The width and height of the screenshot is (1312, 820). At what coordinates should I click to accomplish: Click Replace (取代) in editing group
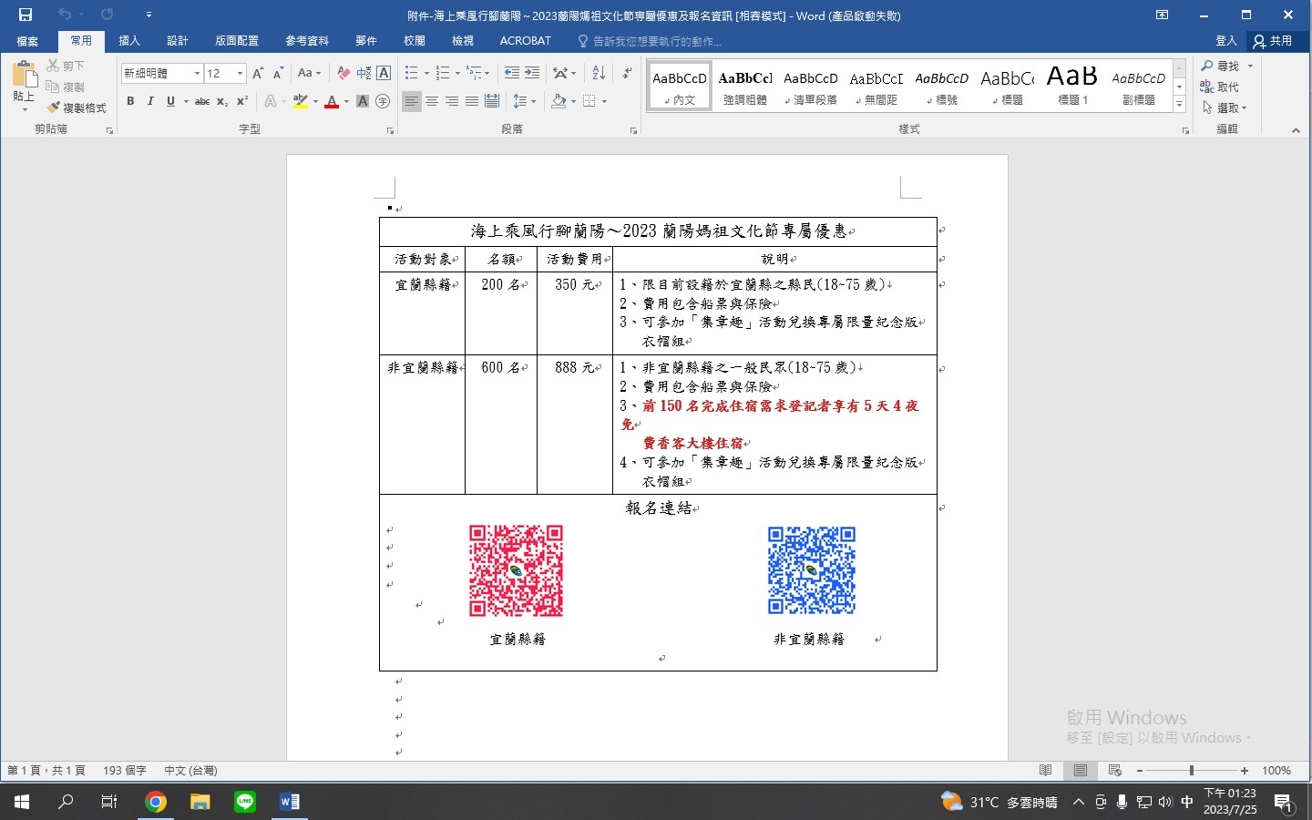point(1220,87)
